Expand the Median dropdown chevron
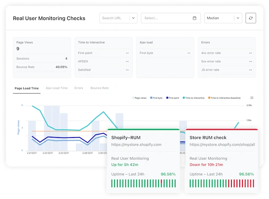269x199 pixels. click(x=238, y=18)
